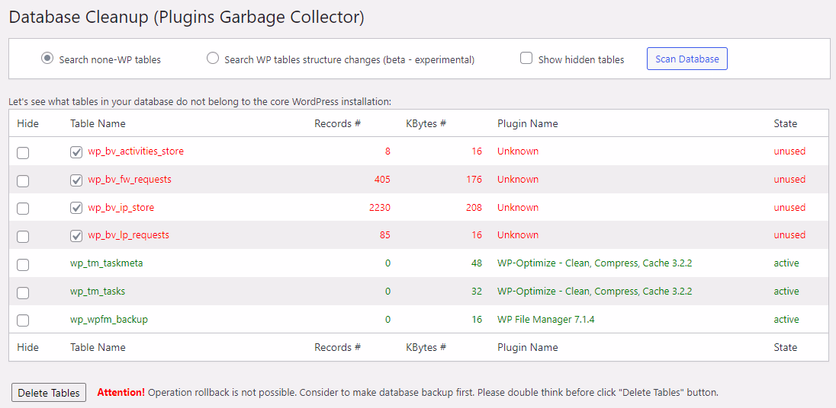Uncheck the wp_bv_fw_requests delete checkbox
Screen dimensions: 836x408
76,180
